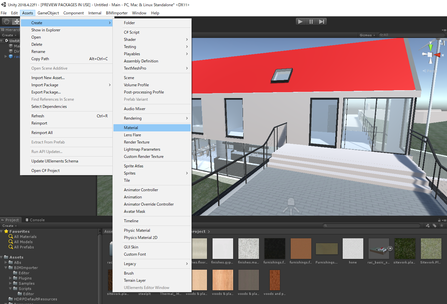Open the Gizmos dropdown in Scene view
Screen dimensions: 447x304
[366, 35]
